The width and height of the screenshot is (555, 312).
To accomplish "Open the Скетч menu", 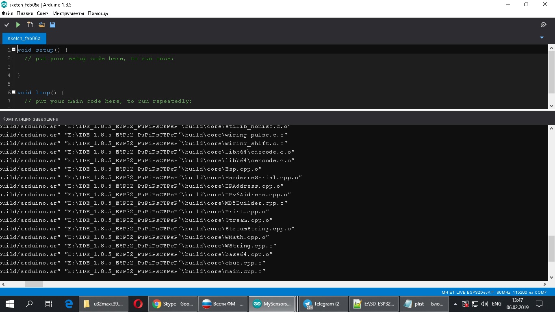I will coord(43,13).
